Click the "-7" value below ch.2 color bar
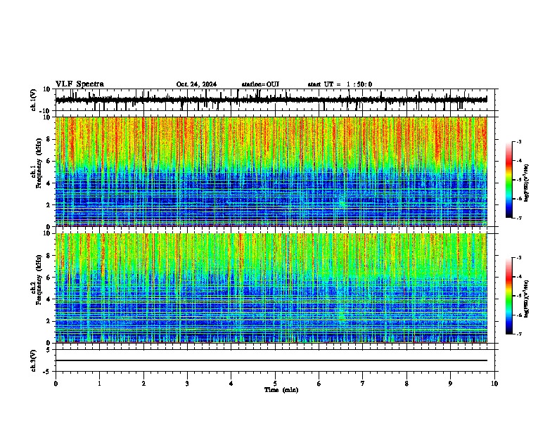557x430 pixels. click(x=518, y=334)
